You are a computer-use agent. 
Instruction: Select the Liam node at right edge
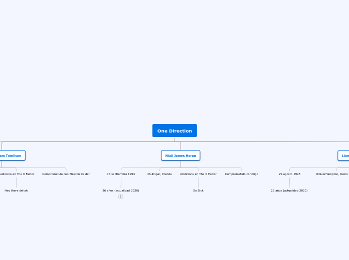(x=343, y=155)
